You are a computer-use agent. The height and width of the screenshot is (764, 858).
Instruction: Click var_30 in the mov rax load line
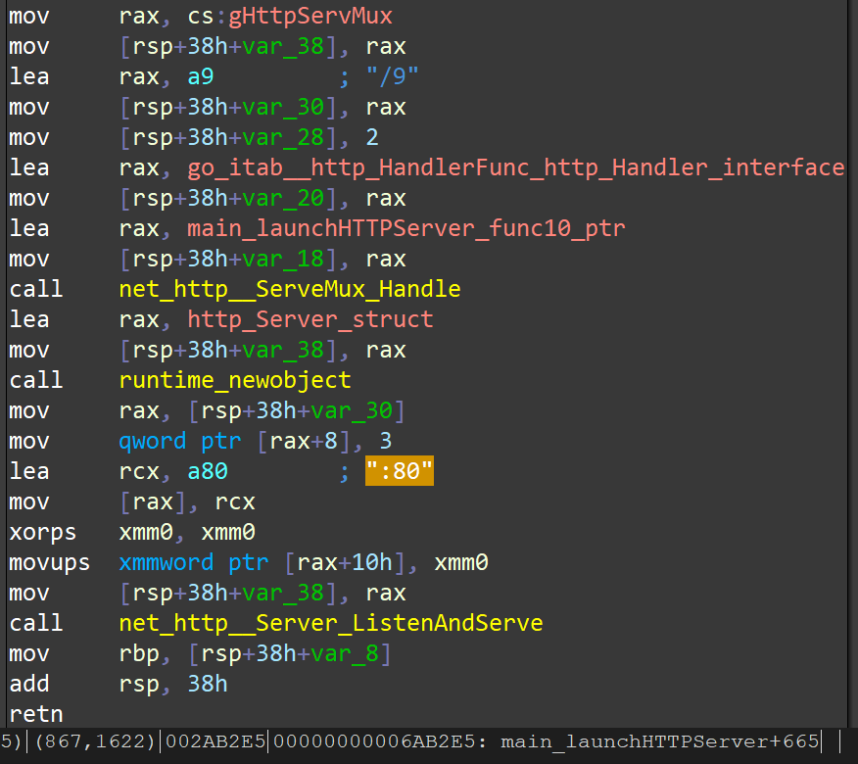[x=352, y=410]
